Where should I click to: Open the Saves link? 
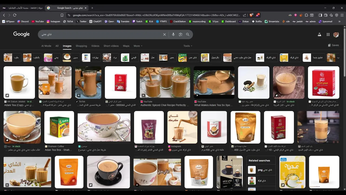point(333,45)
